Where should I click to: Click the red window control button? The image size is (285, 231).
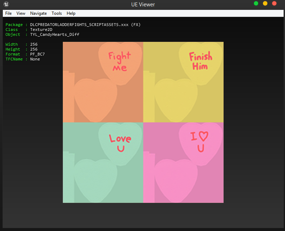(x=274, y=4)
